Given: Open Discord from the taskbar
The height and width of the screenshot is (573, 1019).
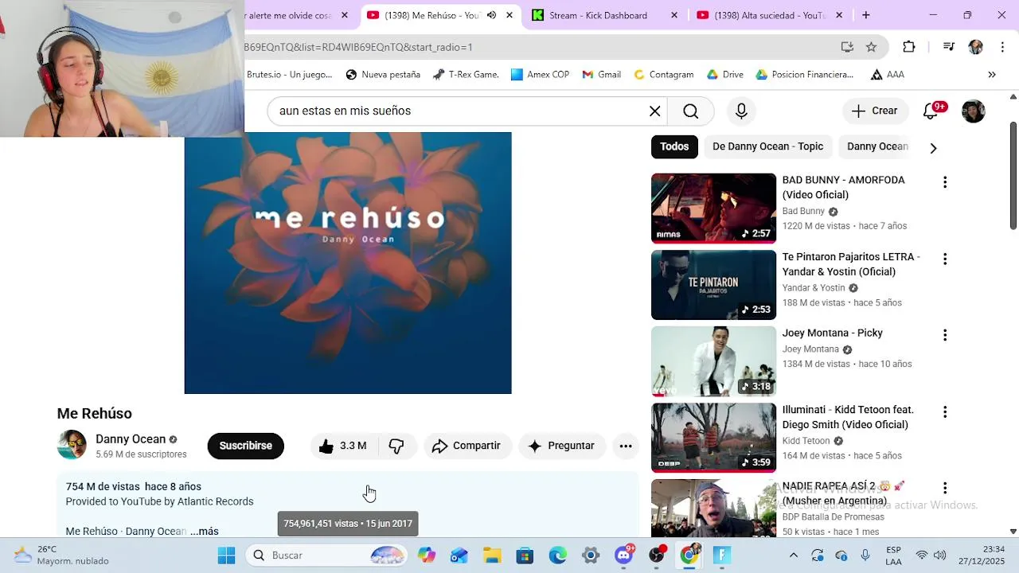Looking at the screenshot, I should (624, 555).
